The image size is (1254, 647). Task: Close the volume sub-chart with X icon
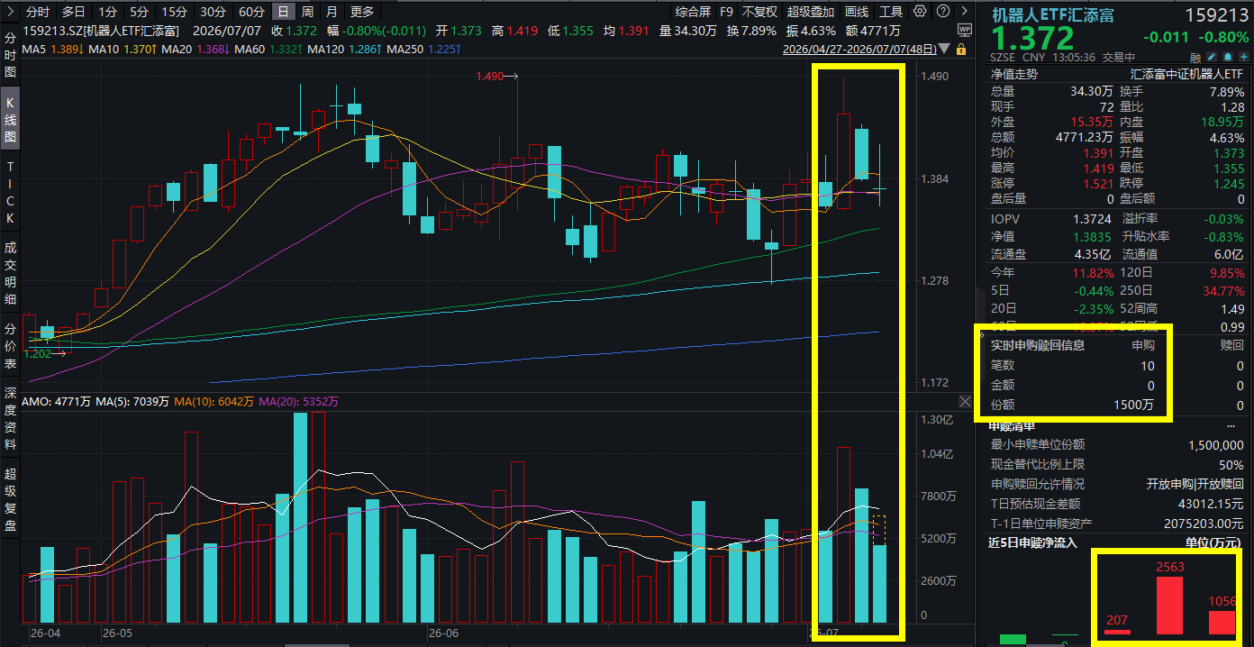(965, 400)
